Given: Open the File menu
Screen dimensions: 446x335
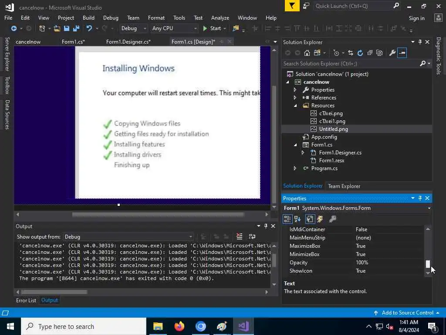Looking at the screenshot, I should pyautogui.click(x=8, y=17).
